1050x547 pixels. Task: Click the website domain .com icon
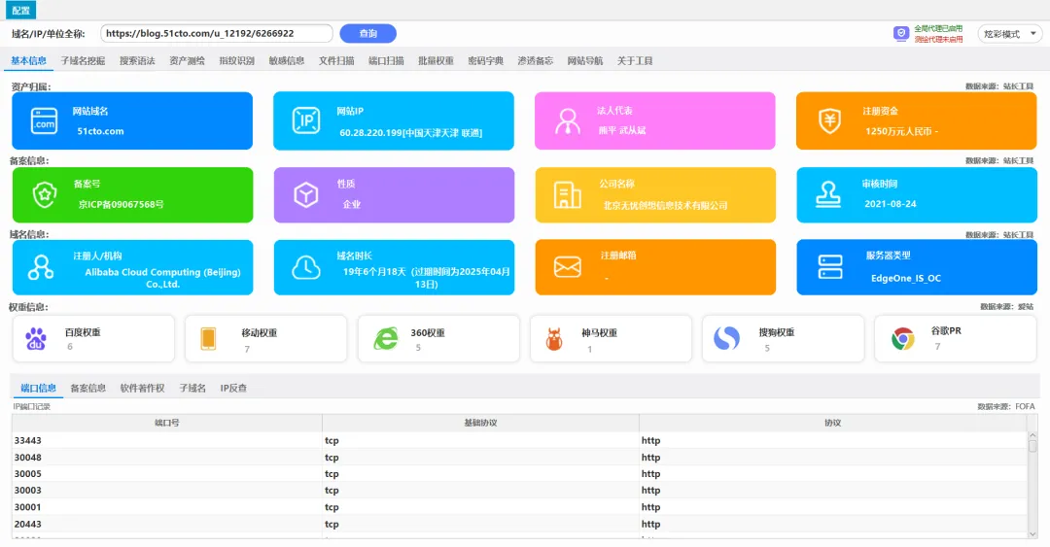tap(45, 121)
